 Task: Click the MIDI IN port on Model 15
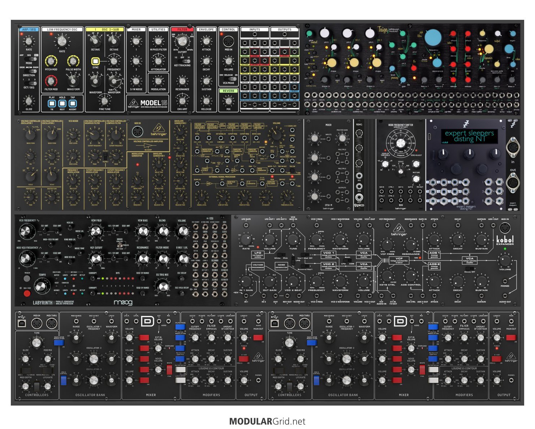(228, 41)
